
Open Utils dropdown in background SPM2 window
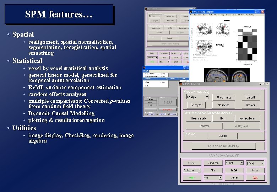pyautogui.click(x=164, y=62)
